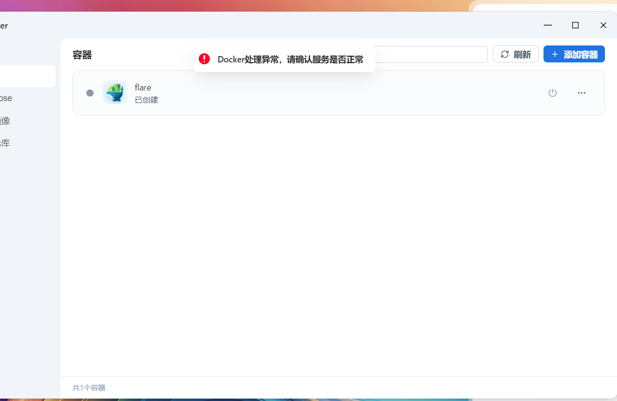Click the red error alert icon
This screenshot has height=401, width=617.
click(x=204, y=59)
